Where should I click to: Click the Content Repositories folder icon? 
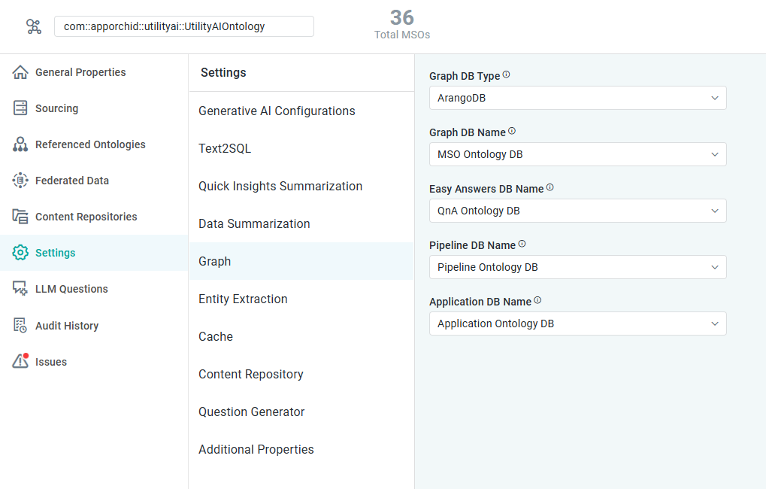20,217
